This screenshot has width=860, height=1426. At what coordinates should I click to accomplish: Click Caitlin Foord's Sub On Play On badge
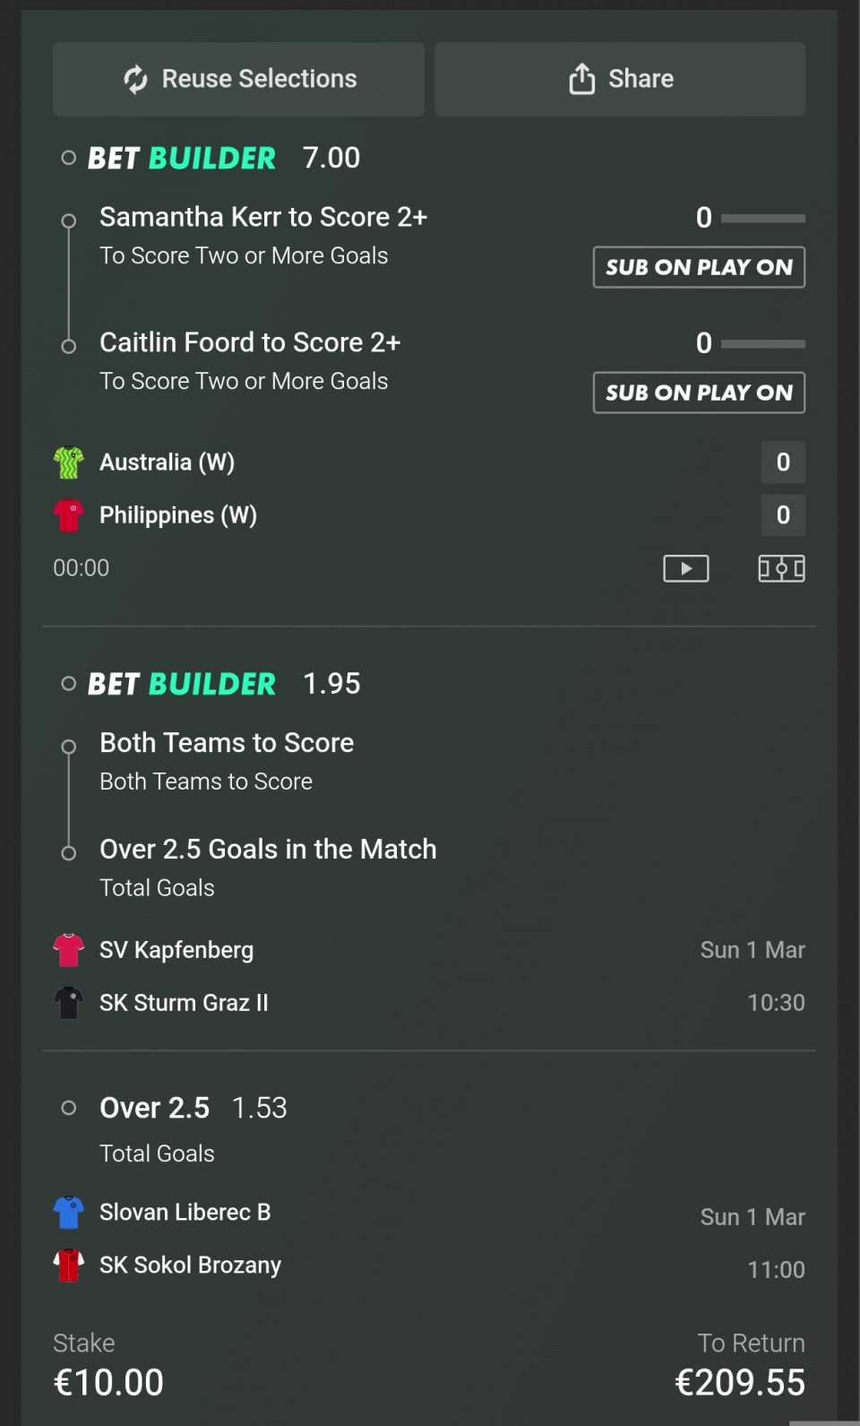(x=699, y=393)
